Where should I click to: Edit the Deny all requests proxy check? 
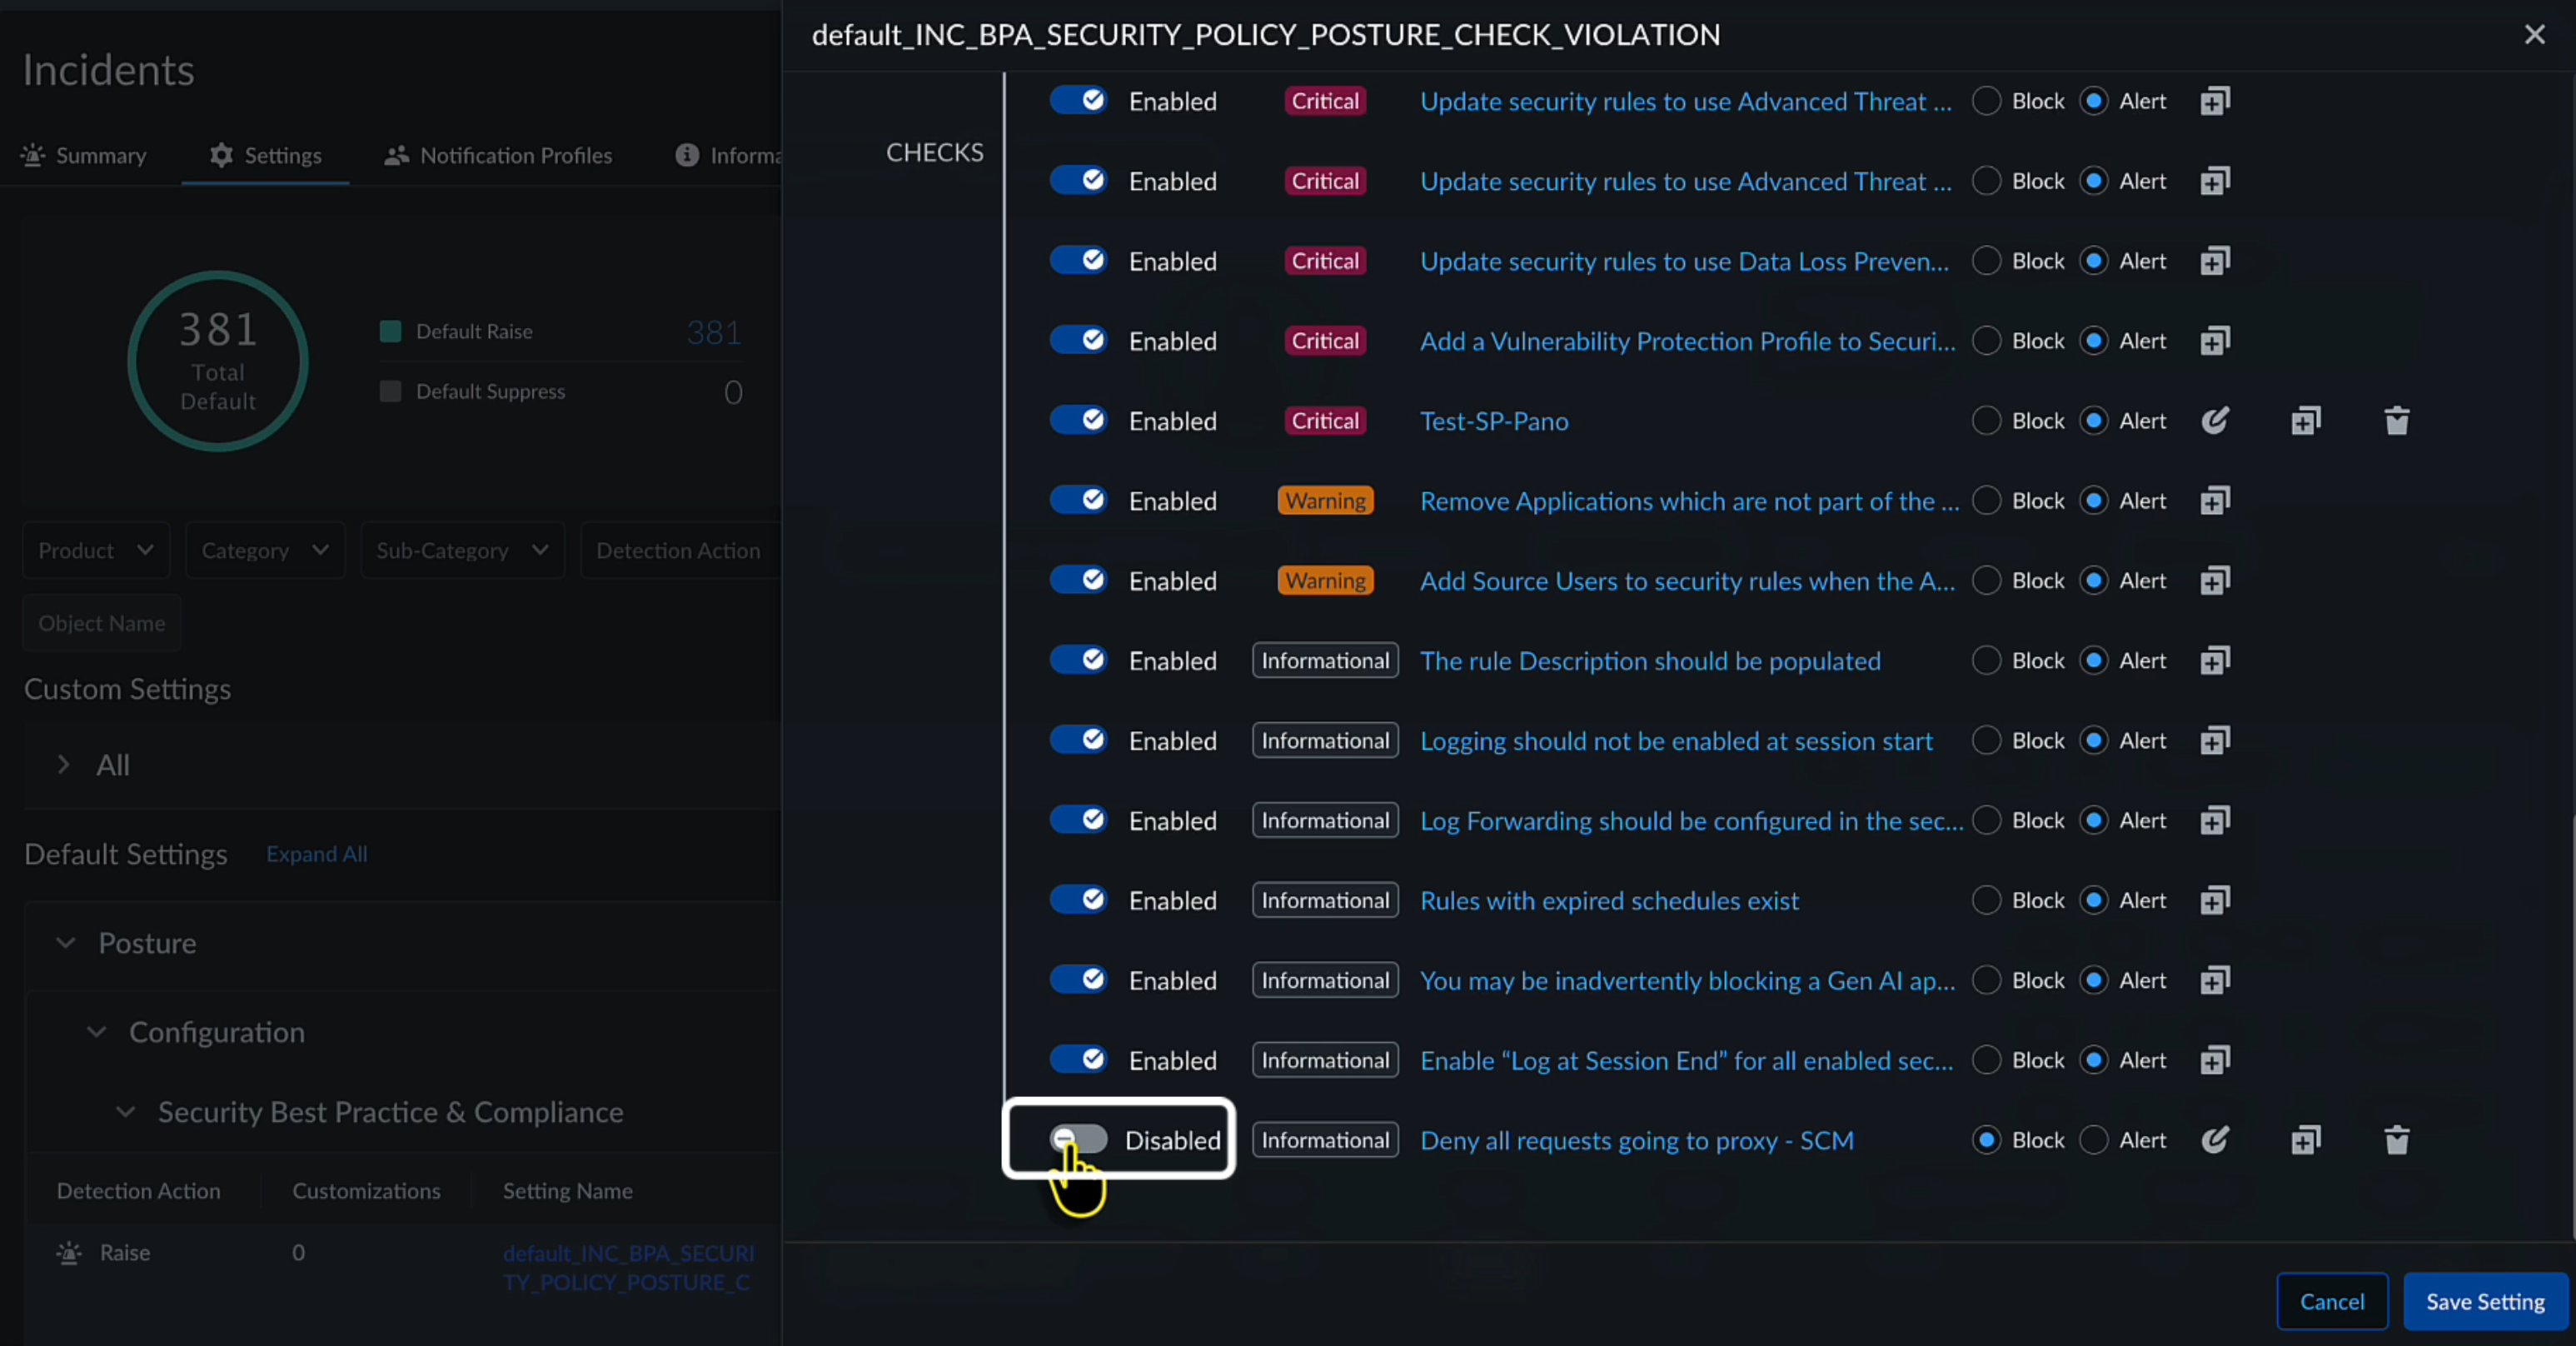click(2215, 1139)
